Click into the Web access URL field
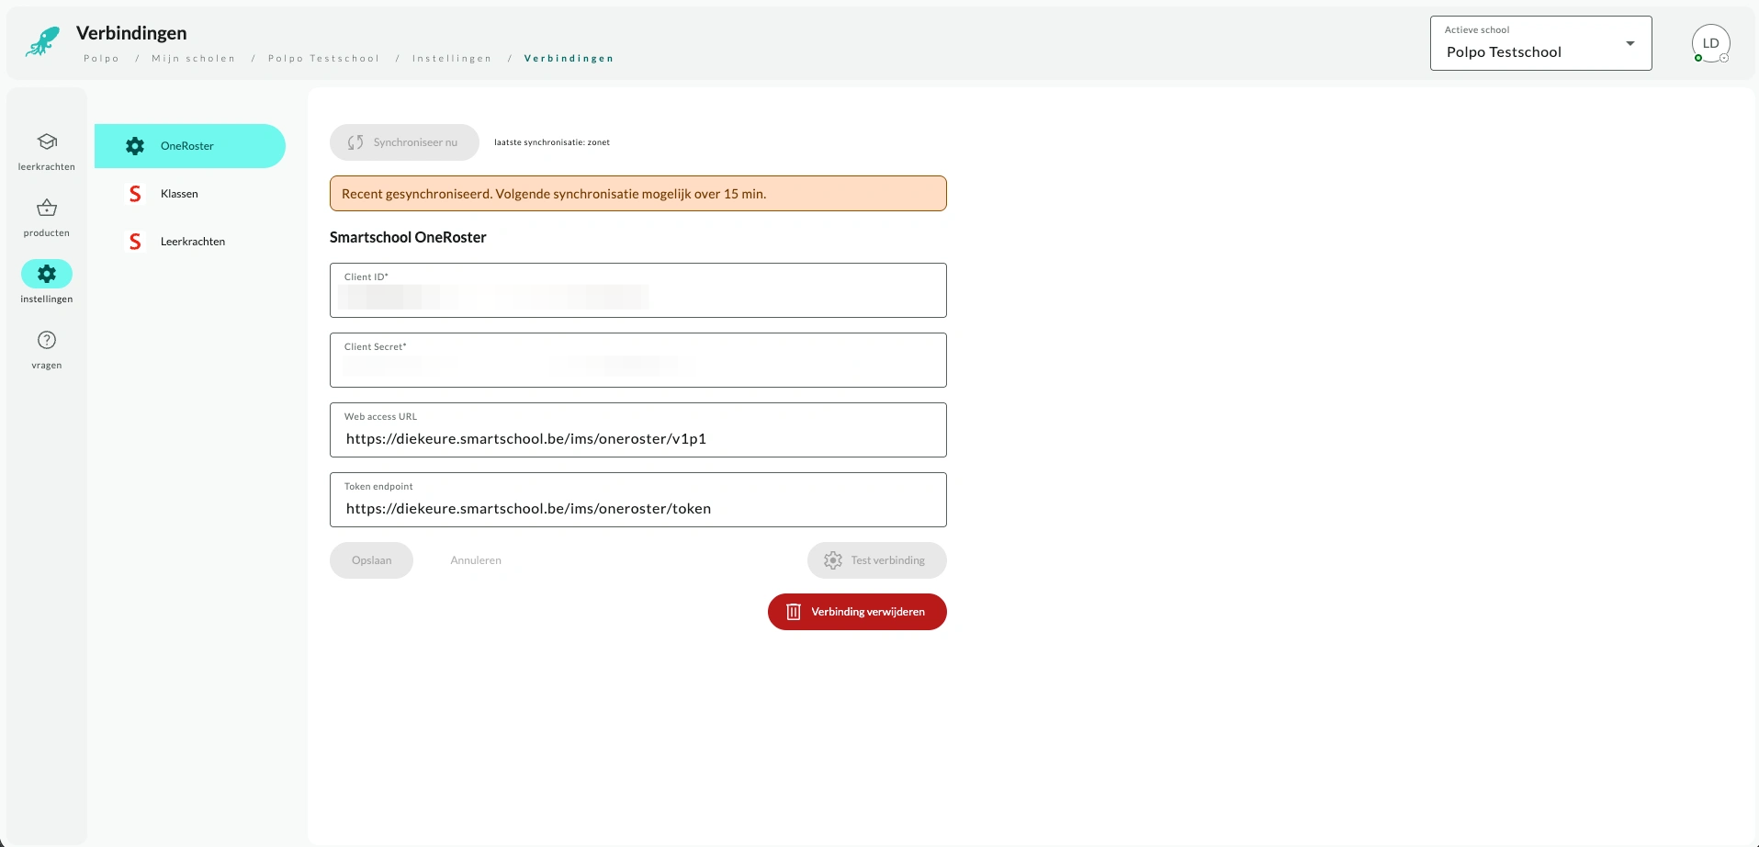The image size is (1759, 847). pos(638,430)
